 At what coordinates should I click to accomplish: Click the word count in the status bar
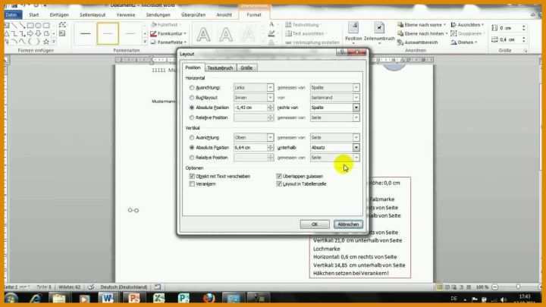(69, 287)
